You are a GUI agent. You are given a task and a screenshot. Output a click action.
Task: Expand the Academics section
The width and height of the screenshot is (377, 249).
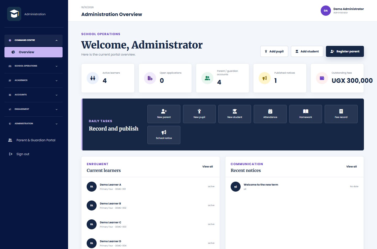[x=34, y=80]
